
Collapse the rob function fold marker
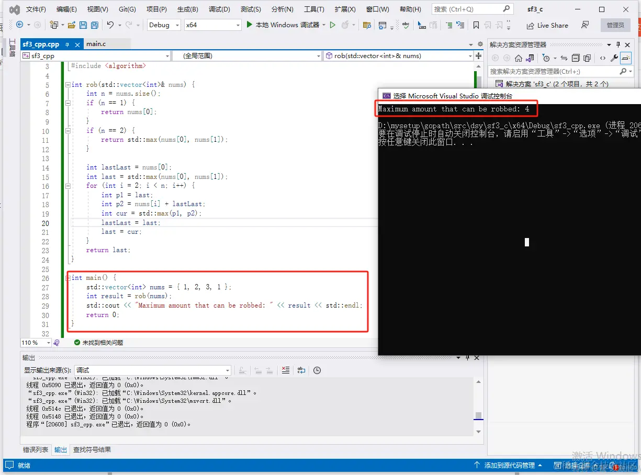[x=68, y=85]
